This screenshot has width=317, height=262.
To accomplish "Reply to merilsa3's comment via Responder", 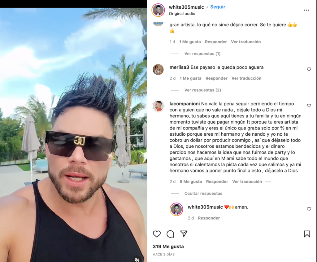I will [216, 78].
